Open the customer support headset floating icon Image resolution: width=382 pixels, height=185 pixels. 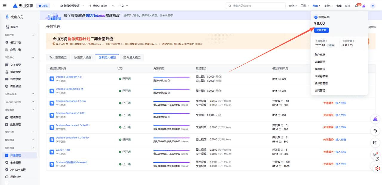[x=375, y=131]
